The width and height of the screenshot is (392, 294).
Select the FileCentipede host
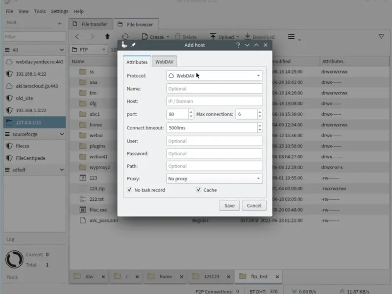[x=34, y=158]
